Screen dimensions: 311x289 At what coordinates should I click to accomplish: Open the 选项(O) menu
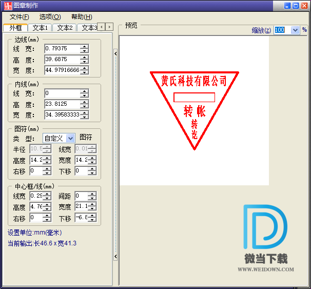[50, 17]
